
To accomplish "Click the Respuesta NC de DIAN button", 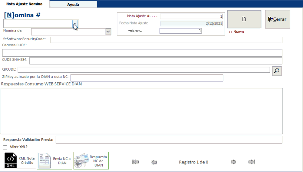I will point(91,161).
